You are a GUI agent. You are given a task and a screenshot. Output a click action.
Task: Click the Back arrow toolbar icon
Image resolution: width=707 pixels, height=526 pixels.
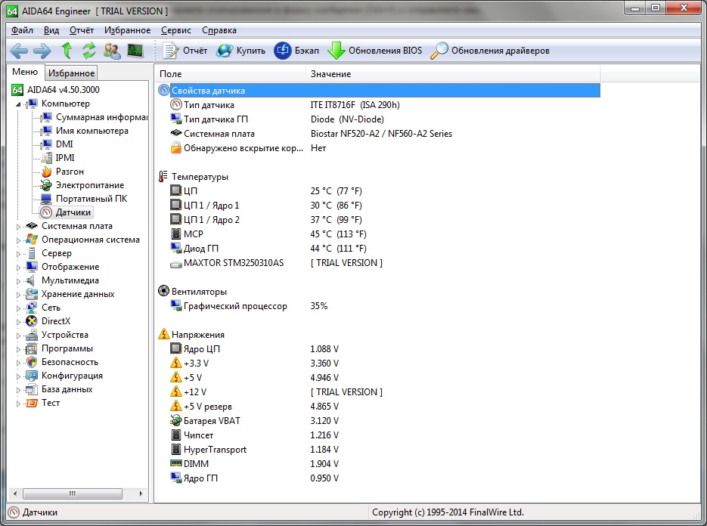[x=19, y=51]
